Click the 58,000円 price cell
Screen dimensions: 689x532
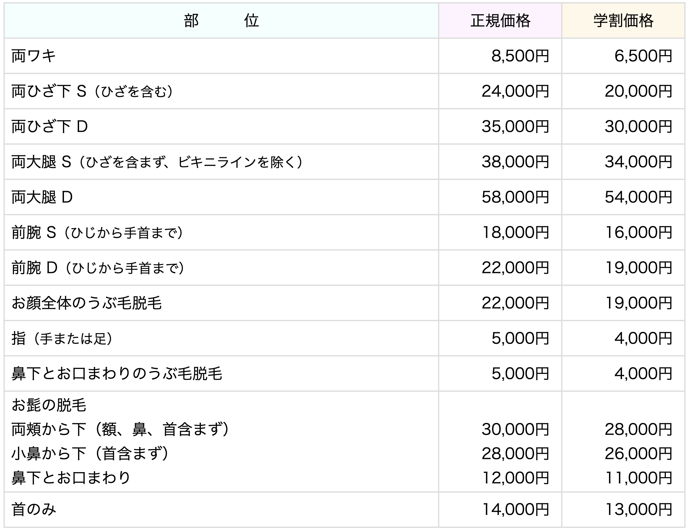point(515,197)
